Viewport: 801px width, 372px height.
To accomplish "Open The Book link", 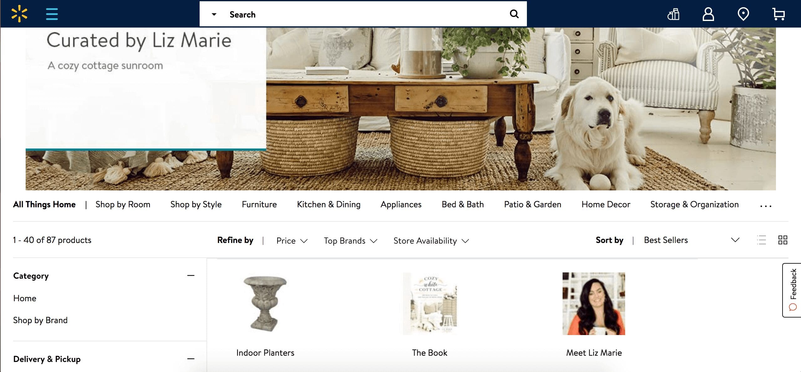I will (430, 353).
